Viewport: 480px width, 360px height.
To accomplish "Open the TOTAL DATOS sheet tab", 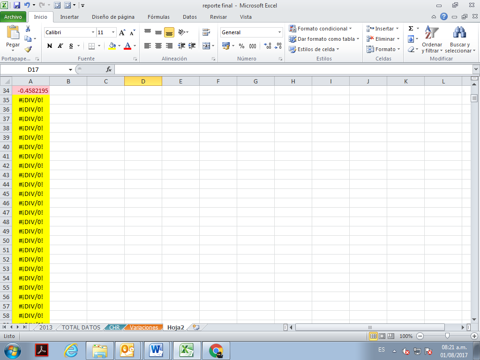I will (x=81, y=327).
